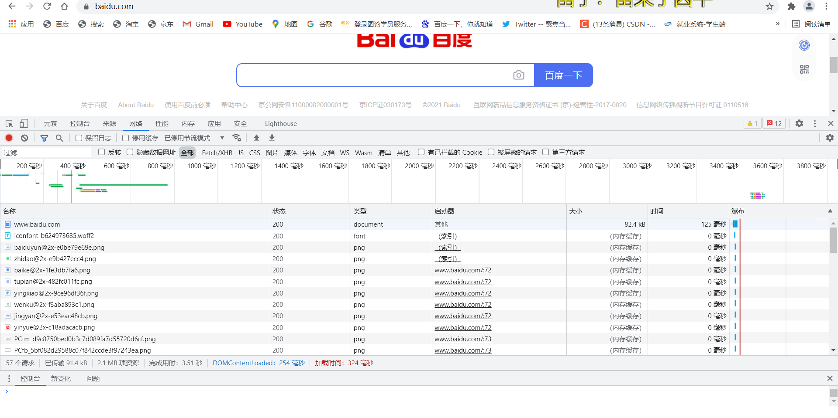The image size is (838, 418).
Task: Filter requests by CSS type
Action: point(255,153)
